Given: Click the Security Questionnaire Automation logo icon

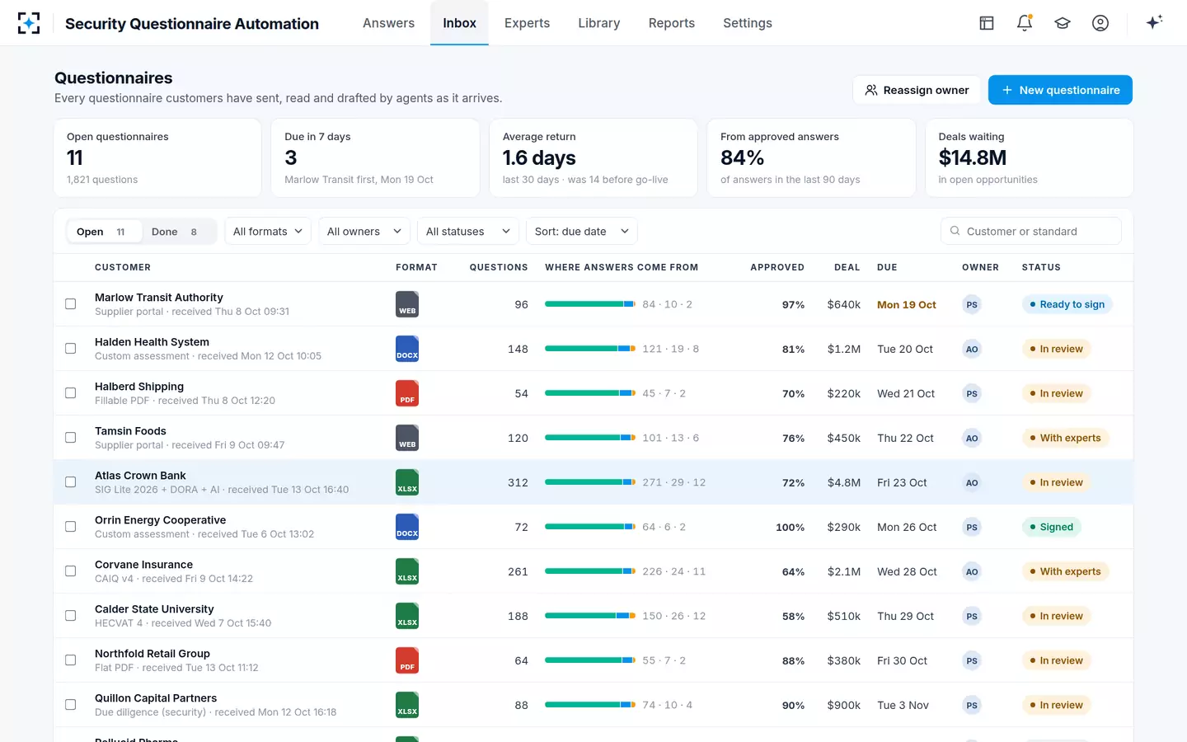Looking at the screenshot, I should pyautogui.click(x=29, y=23).
